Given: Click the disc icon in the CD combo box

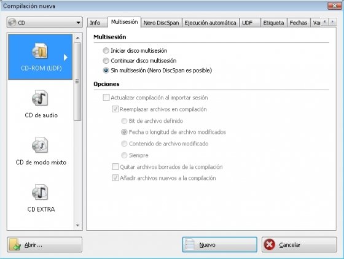Looking at the screenshot, I should point(12,22).
